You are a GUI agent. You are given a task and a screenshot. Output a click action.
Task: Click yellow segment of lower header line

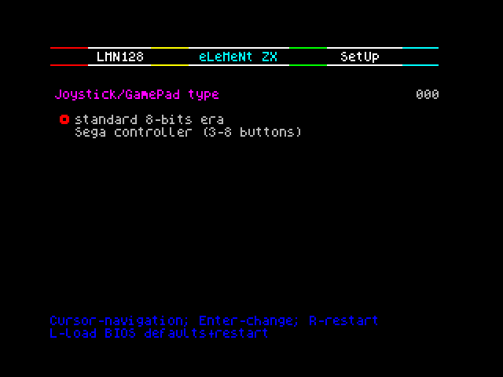click(170, 65)
